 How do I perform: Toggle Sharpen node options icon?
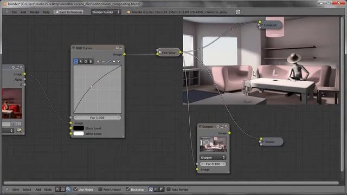click(226, 126)
